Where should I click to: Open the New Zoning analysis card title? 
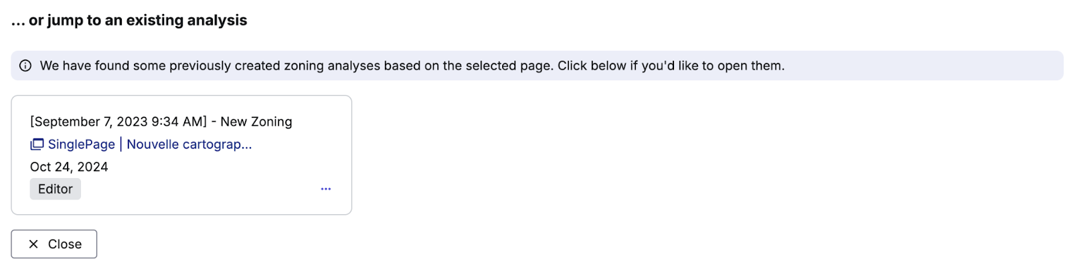click(161, 122)
